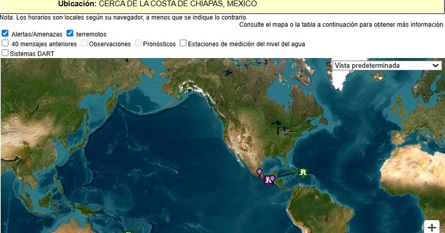Enable the 40 mensajes anteriores checkbox
This screenshot has height=233, width=445.
pyautogui.click(x=5, y=43)
